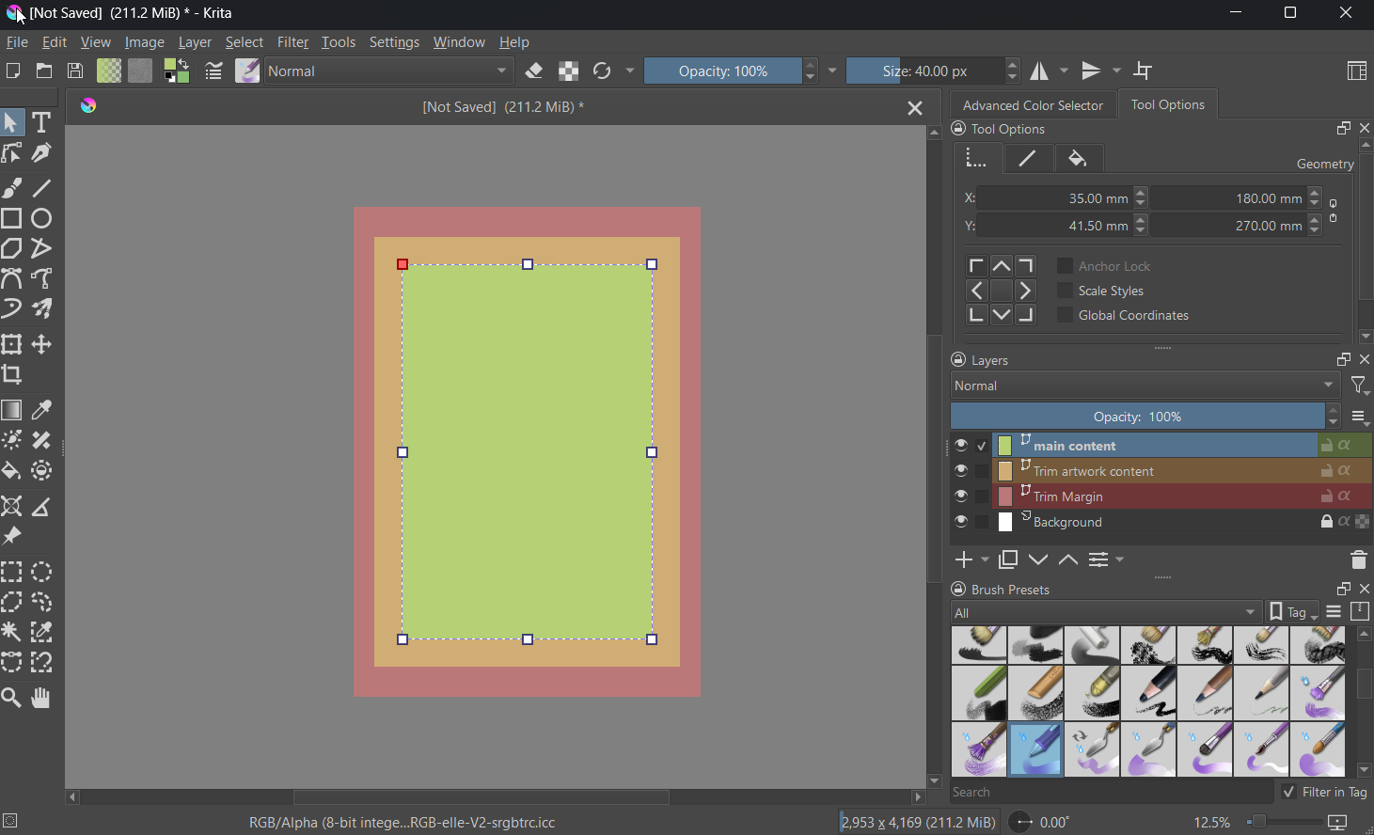Open the brush blending mode dropdown

[x=389, y=71]
